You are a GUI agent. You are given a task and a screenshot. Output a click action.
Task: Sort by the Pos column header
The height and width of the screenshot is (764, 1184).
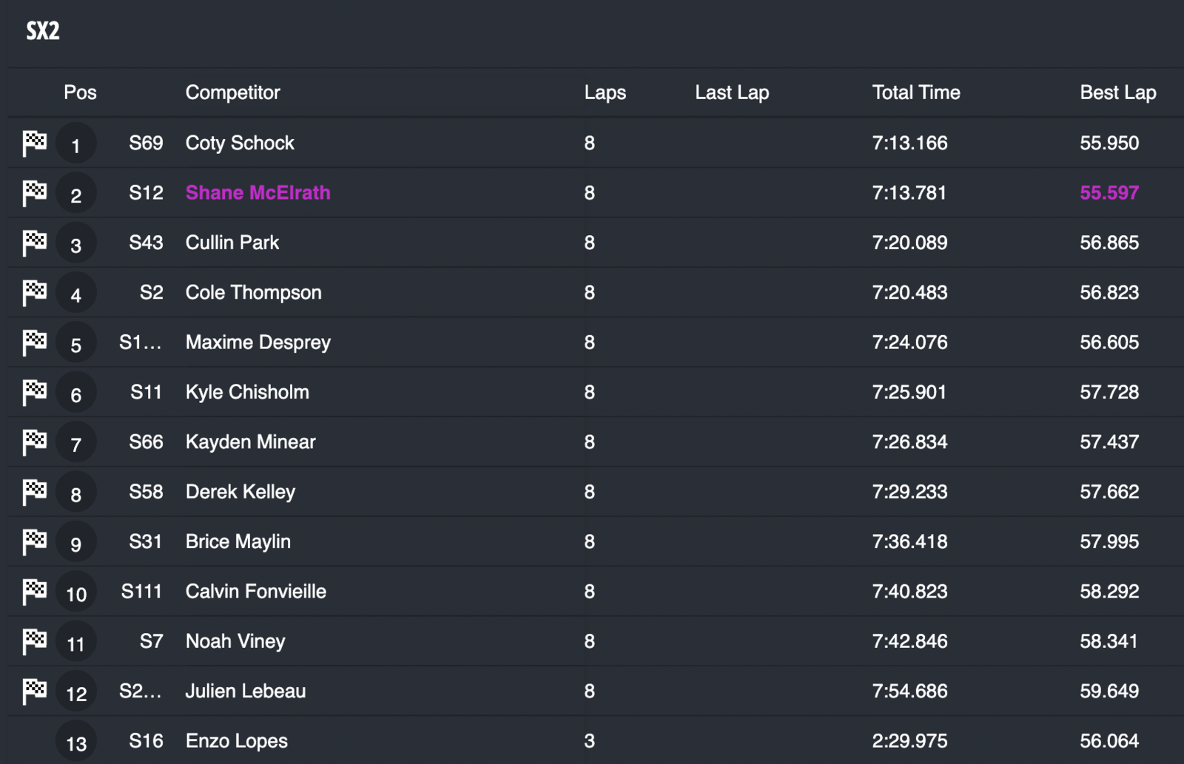[80, 92]
